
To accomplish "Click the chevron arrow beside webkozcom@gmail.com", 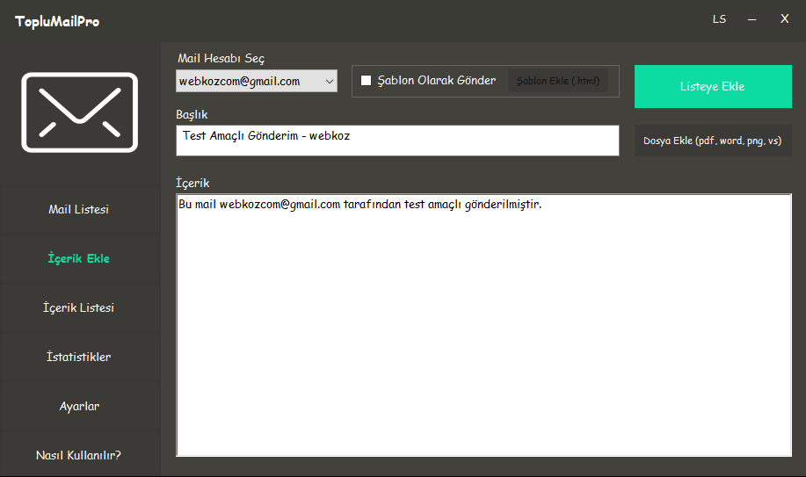I will 330,82.
